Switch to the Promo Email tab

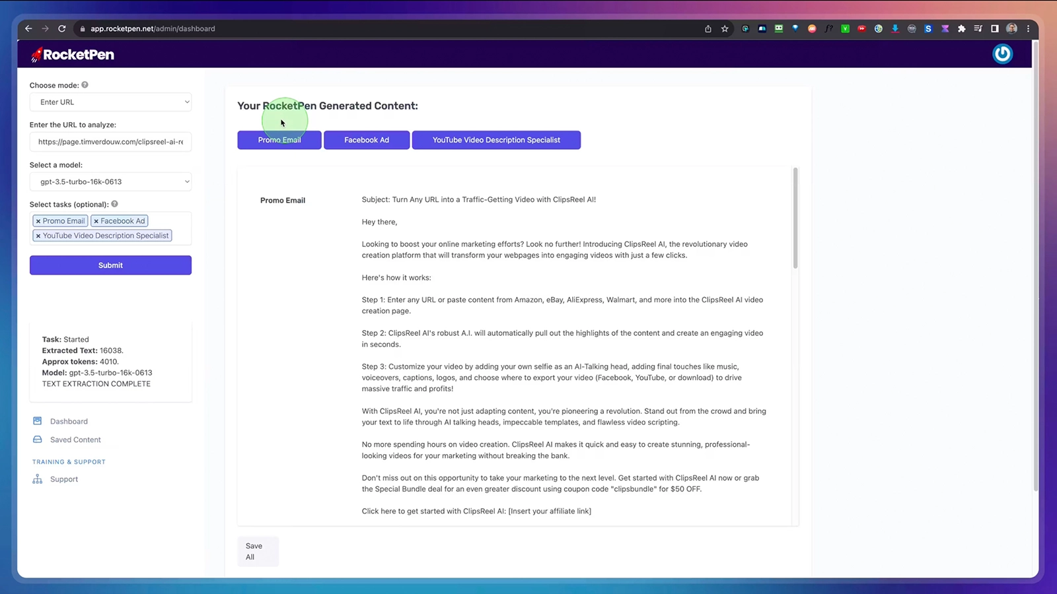[279, 140]
